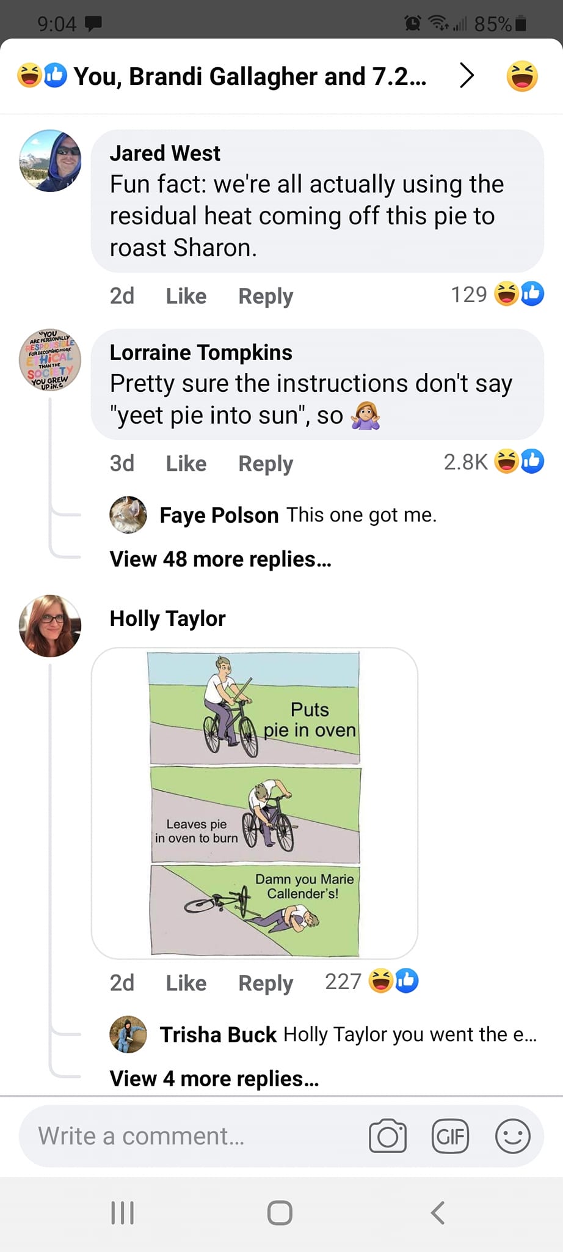
Task: Reply to Jared West's comment
Action: click(266, 296)
